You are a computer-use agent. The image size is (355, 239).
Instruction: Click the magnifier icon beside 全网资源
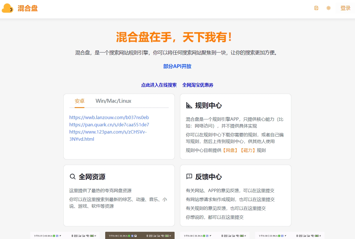pyautogui.click(x=72, y=177)
